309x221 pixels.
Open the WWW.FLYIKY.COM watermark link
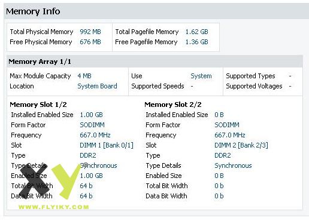coord(53,207)
